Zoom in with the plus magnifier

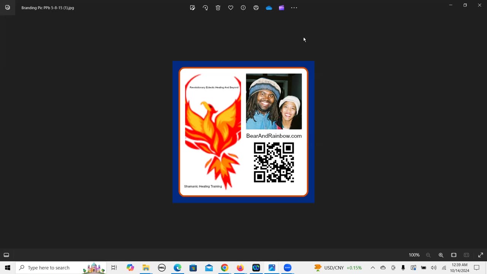tap(441, 255)
